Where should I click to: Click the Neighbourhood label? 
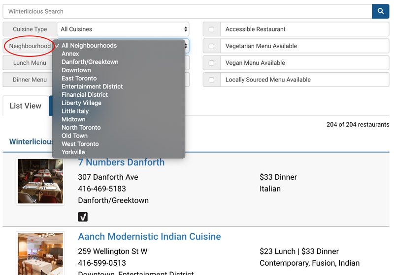(x=30, y=46)
